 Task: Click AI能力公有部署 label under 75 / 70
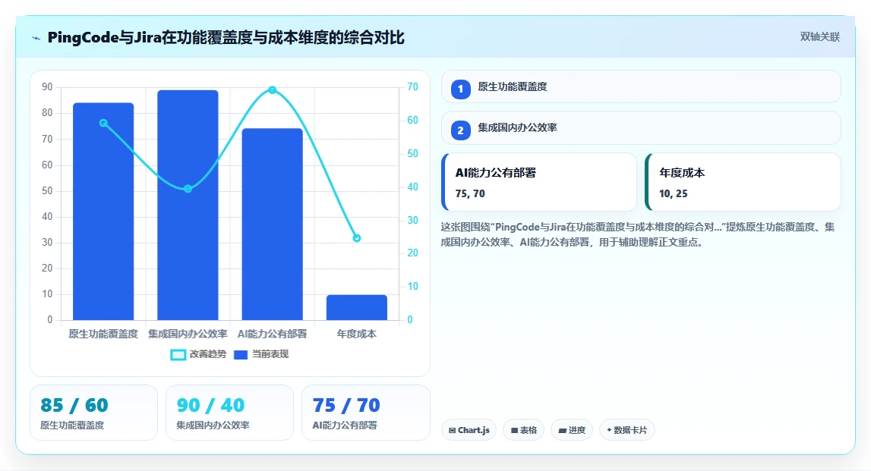[x=345, y=425]
